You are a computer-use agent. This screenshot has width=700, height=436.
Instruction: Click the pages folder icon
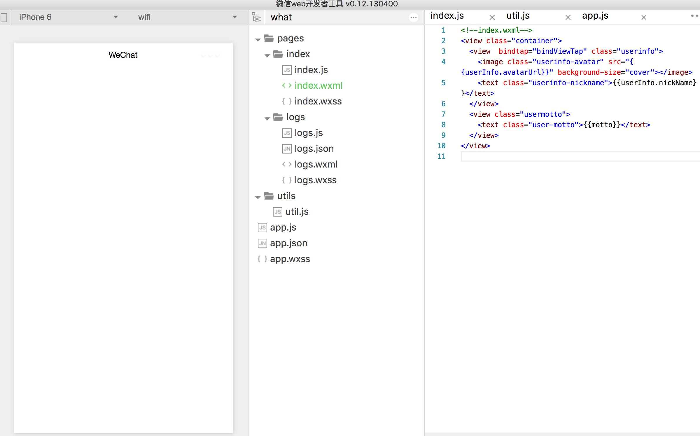[x=269, y=39]
